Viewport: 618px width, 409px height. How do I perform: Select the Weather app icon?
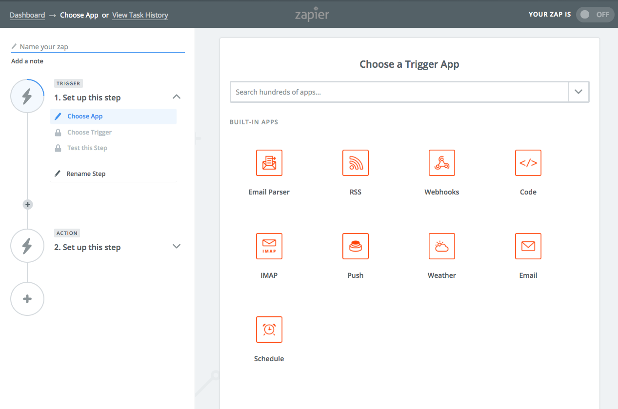point(441,246)
